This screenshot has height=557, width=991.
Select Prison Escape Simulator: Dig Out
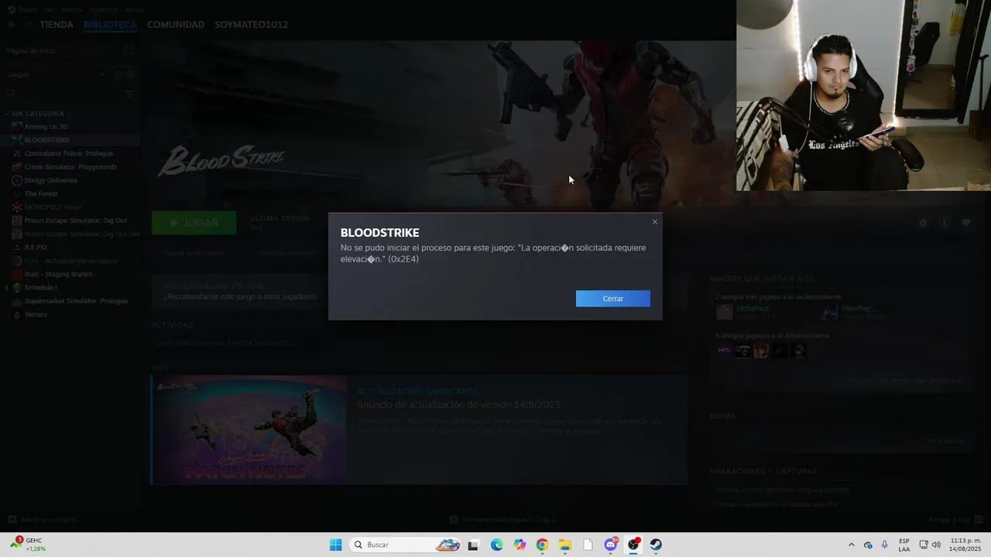pos(75,220)
